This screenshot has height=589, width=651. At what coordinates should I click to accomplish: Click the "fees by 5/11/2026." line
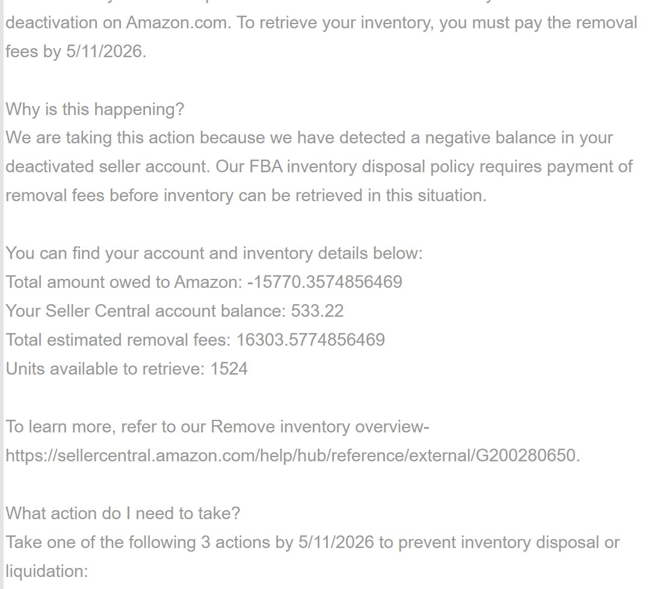coord(76,52)
